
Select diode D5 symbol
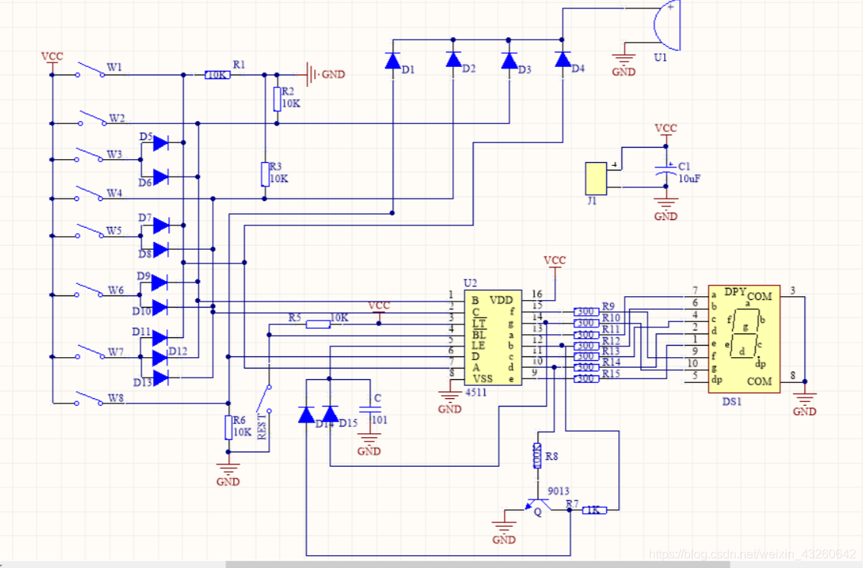161,143
